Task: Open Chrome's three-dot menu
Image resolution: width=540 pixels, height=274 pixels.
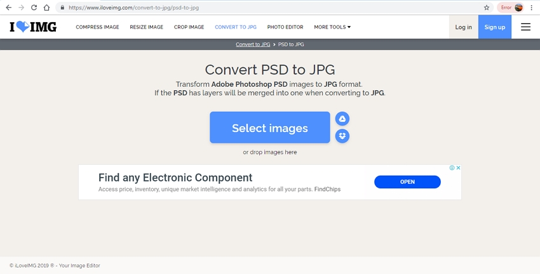Action: [x=532, y=8]
